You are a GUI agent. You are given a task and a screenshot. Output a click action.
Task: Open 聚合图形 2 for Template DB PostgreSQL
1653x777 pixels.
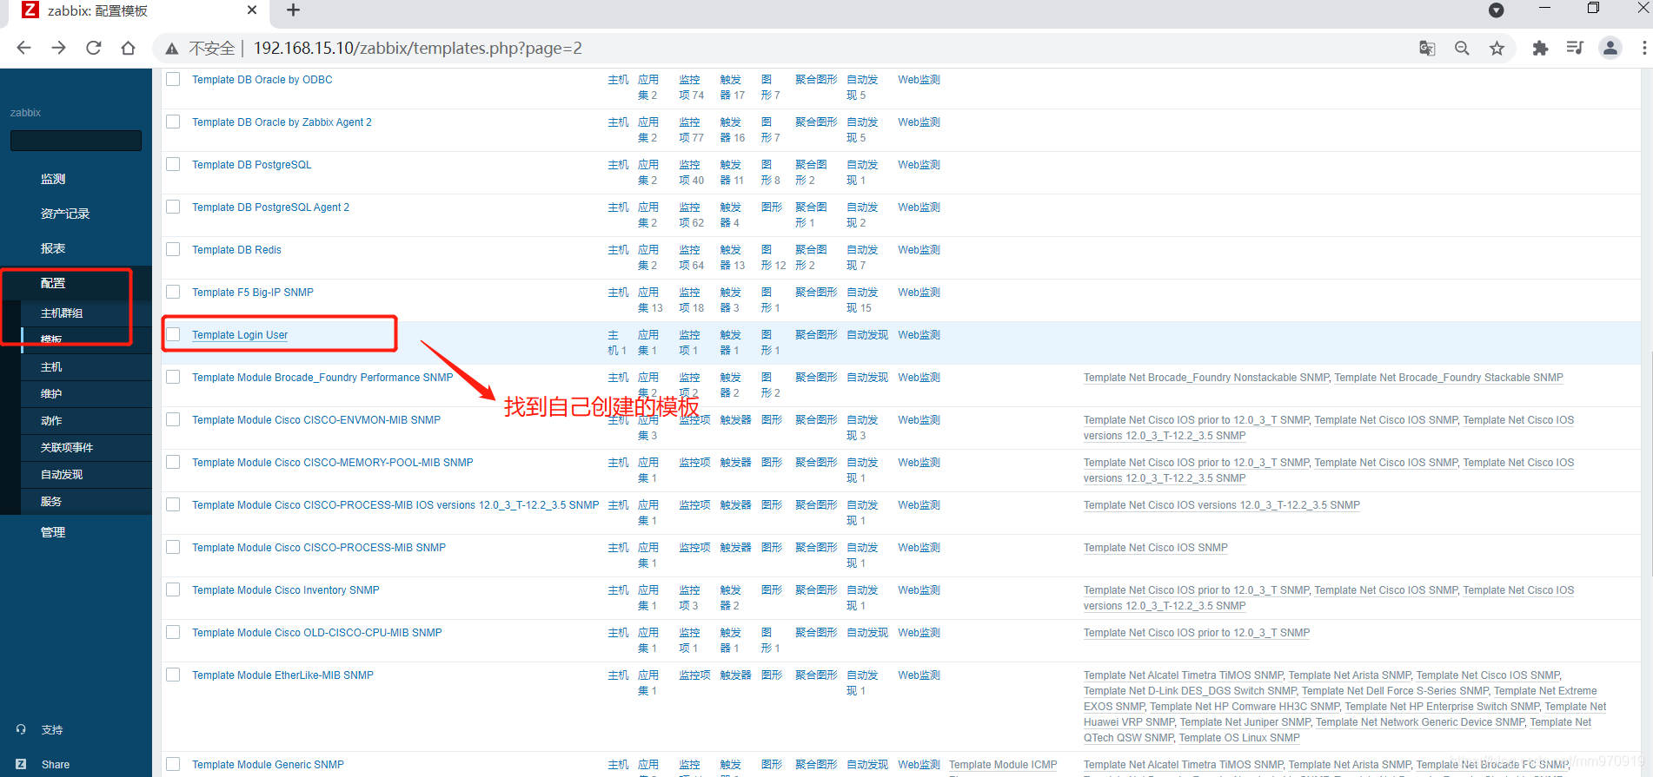click(x=810, y=172)
